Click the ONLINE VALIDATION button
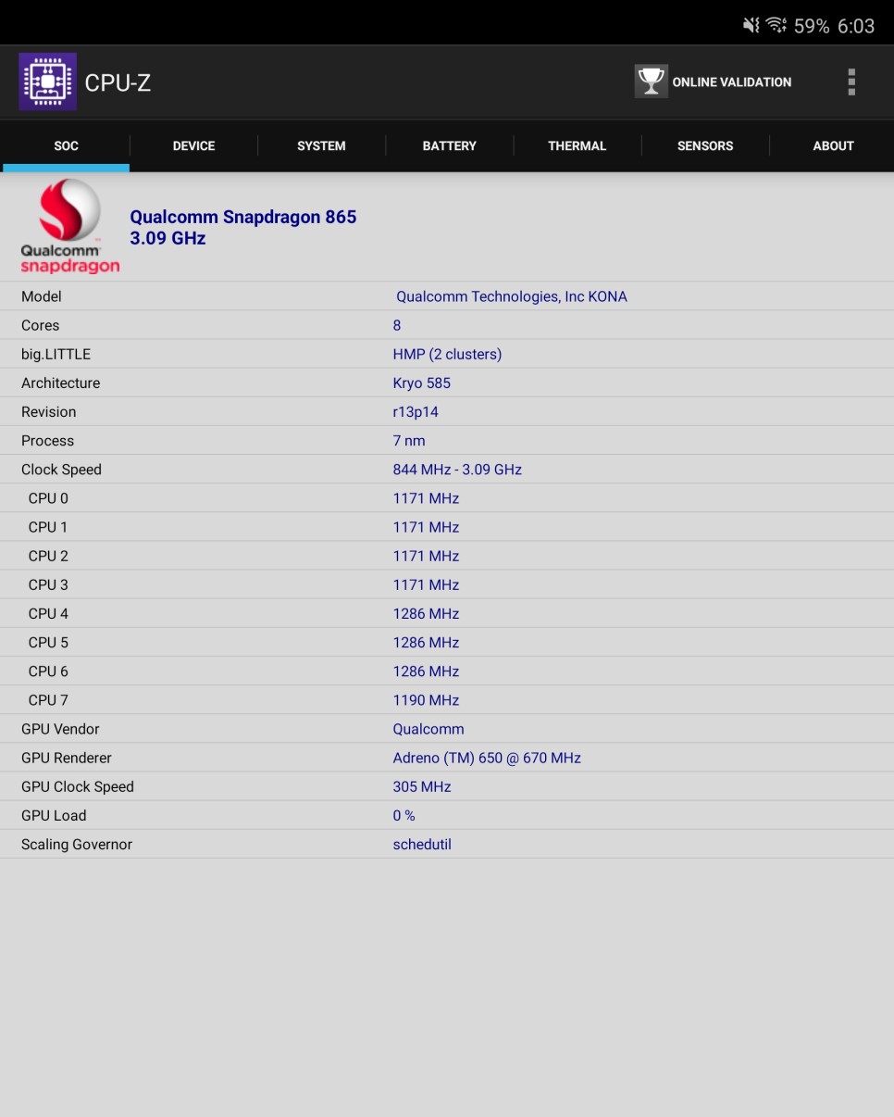 pos(714,82)
